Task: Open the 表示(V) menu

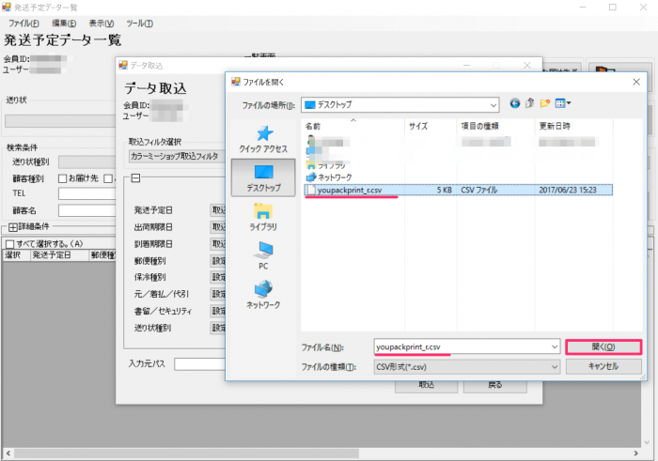Action: click(102, 23)
